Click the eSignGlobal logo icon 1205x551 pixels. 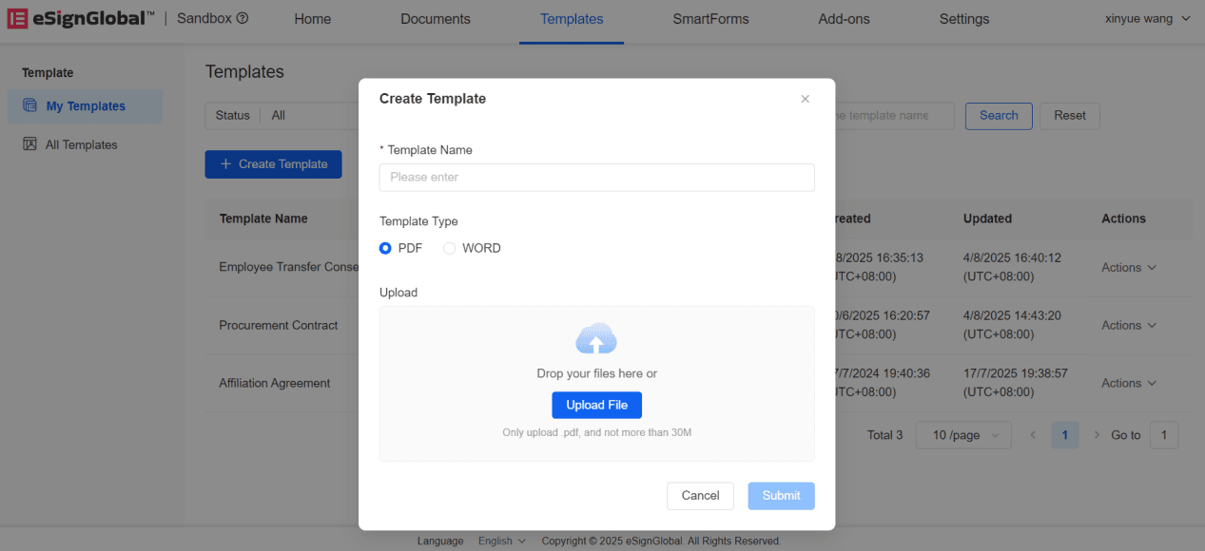click(17, 19)
